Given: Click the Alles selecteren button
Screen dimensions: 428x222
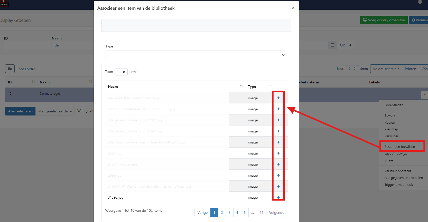Looking at the screenshot, I should pyautogui.click(x=20, y=111).
